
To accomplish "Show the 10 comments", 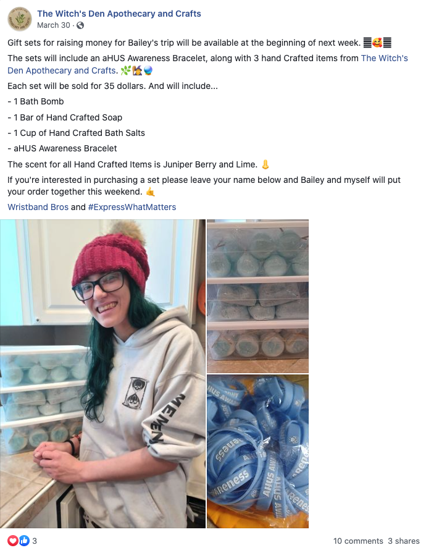I will pyautogui.click(x=358, y=541).
